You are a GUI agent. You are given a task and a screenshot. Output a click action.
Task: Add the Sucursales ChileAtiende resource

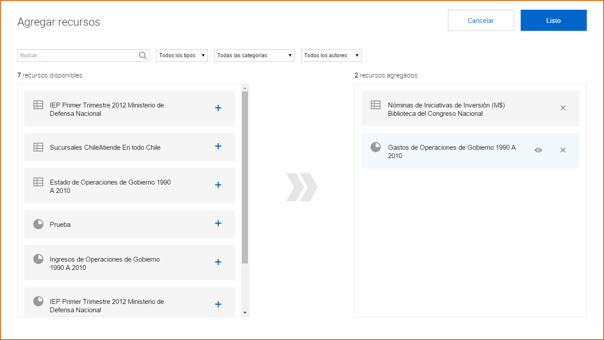[x=218, y=146]
